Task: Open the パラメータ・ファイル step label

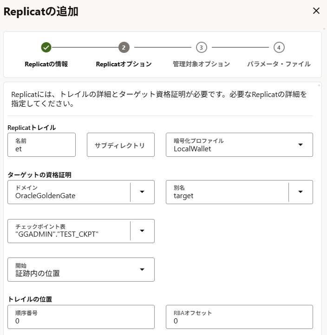Action: (279, 64)
